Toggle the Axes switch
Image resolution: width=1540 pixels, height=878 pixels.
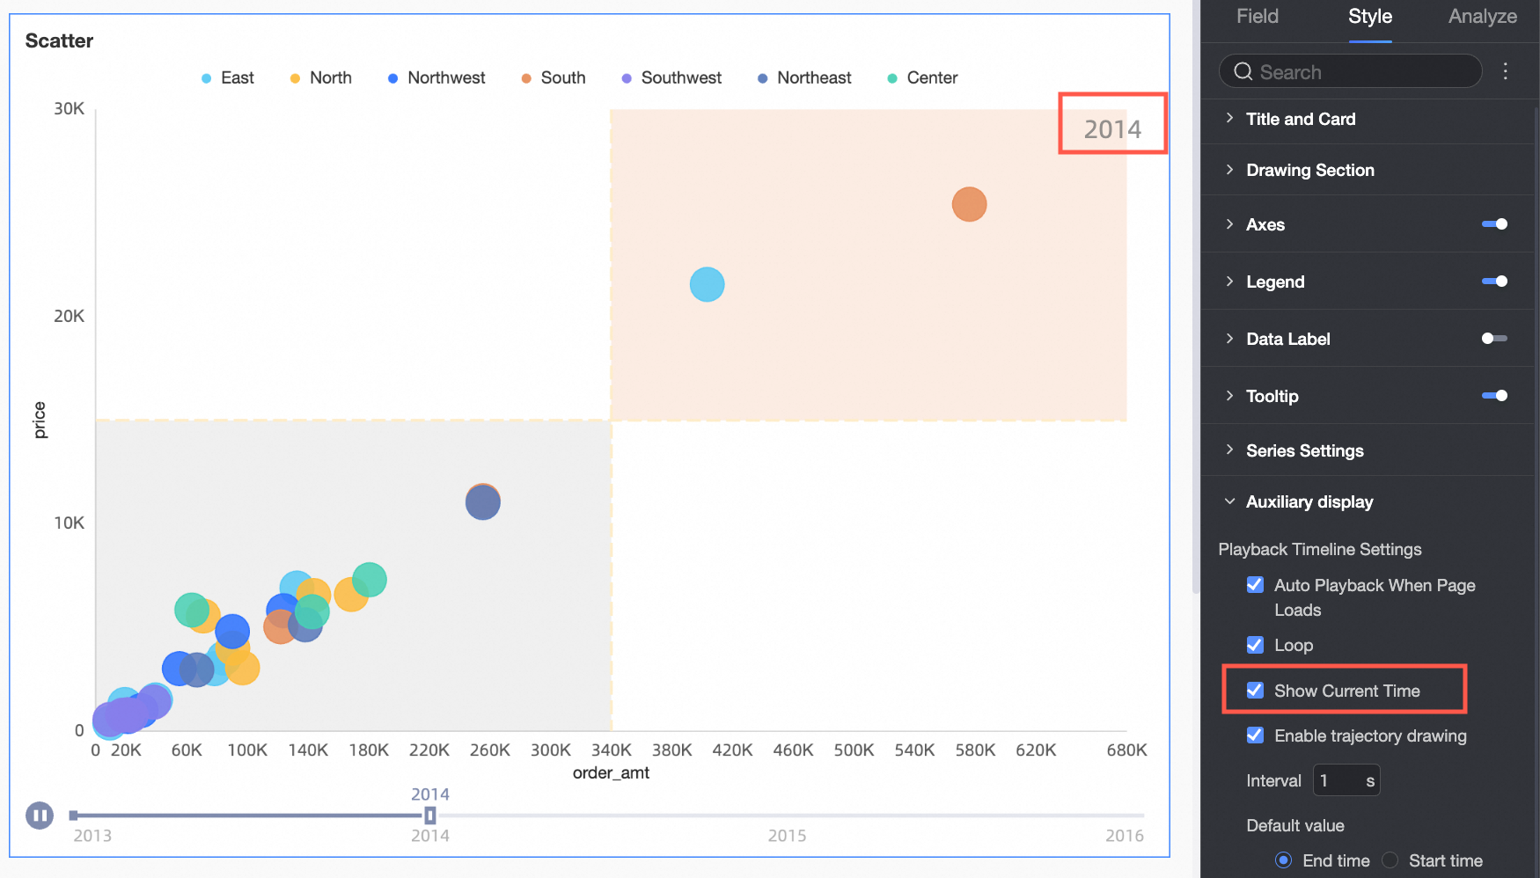[1494, 224]
